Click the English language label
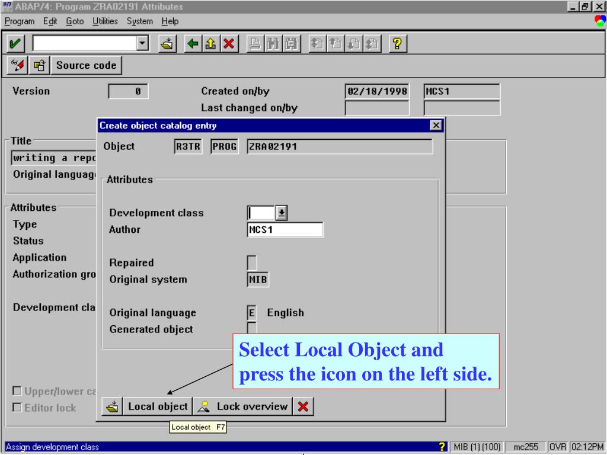Viewport: 607px width, 455px height. coord(285,313)
